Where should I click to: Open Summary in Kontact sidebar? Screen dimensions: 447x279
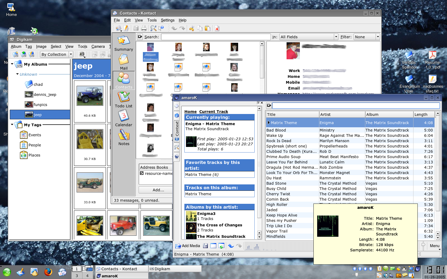tap(123, 43)
